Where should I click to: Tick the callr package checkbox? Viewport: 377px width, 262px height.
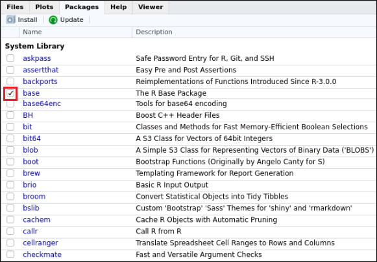click(x=10, y=232)
